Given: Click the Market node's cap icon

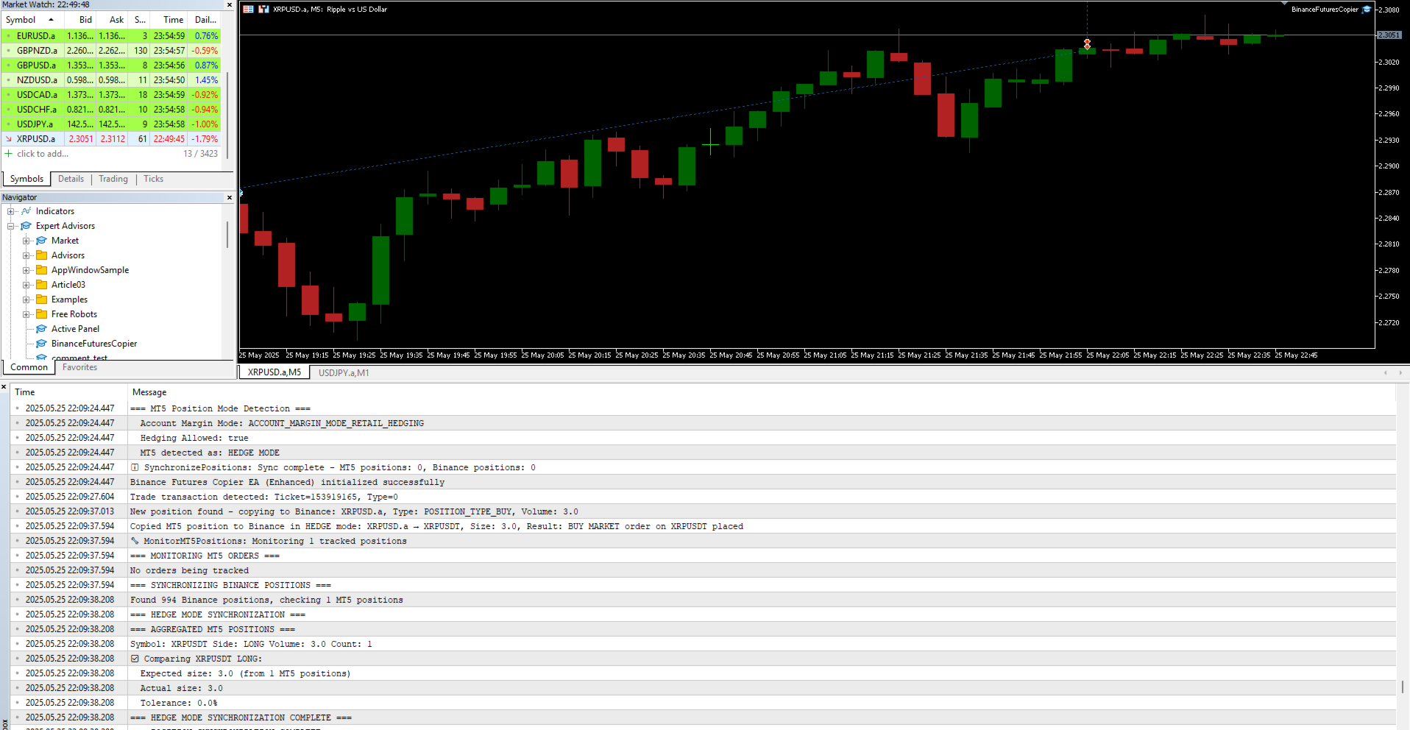Looking at the screenshot, I should (42, 241).
